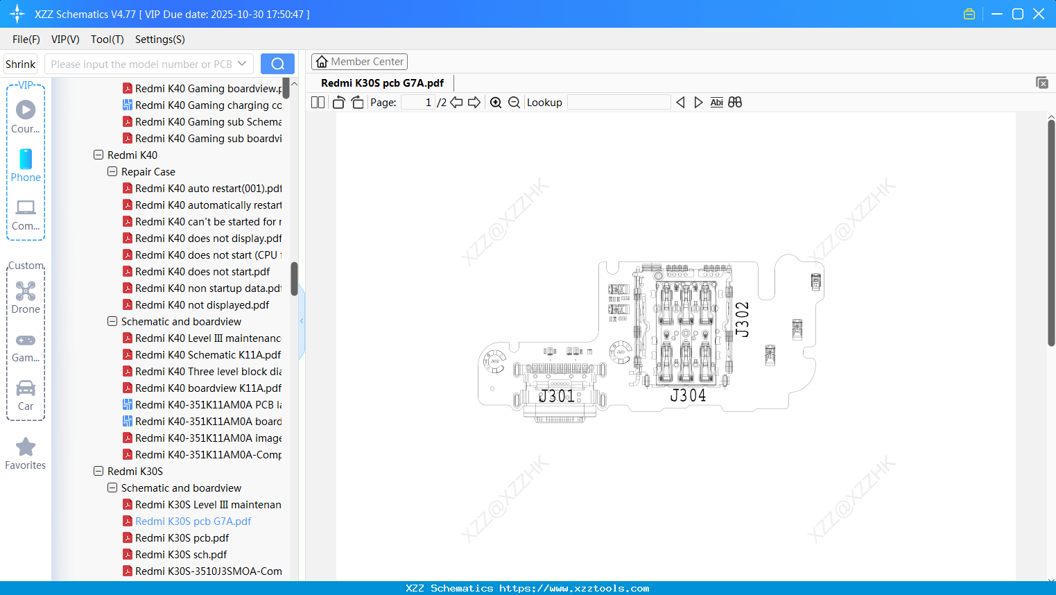Click the yellow bag icon in title bar
This screenshot has height=595, width=1056.
(x=969, y=14)
